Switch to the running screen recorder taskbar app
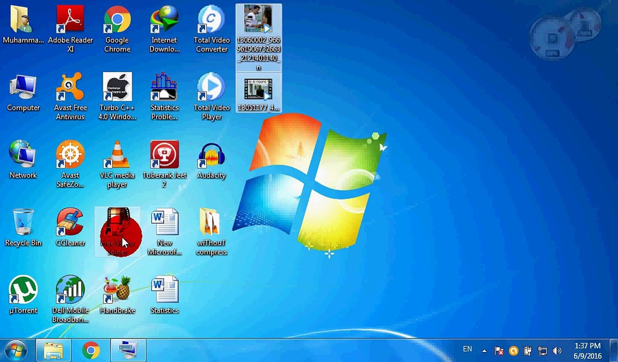This screenshot has width=618, height=362. [x=128, y=350]
